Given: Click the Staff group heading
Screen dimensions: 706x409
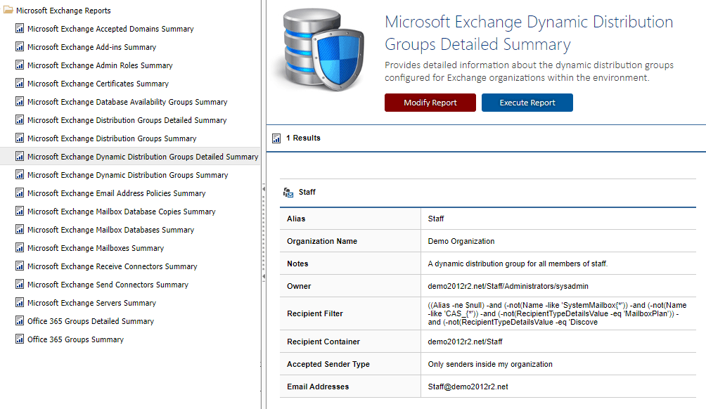Looking at the screenshot, I should click(307, 192).
